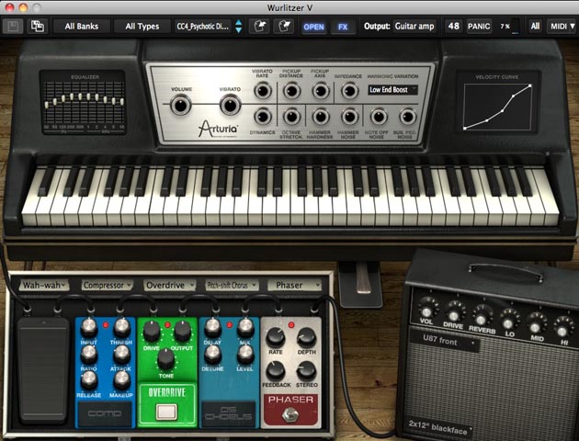Click the SUS. PED. NOISE knob
The width and height of the screenshot is (579, 441).
pyautogui.click(x=407, y=117)
